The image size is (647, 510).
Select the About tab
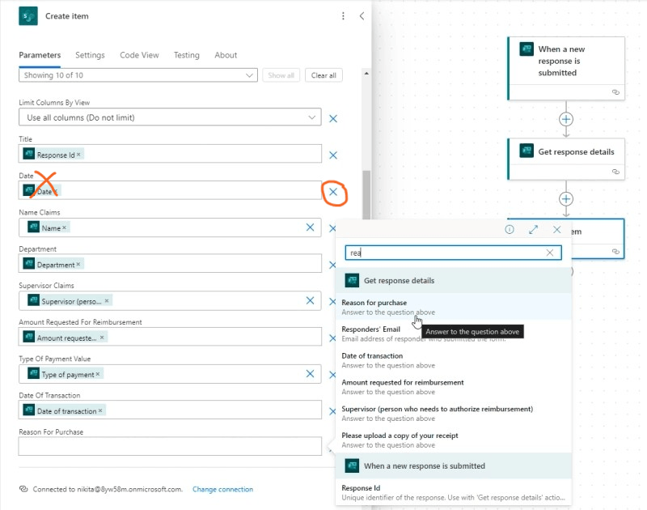click(x=226, y=55)
